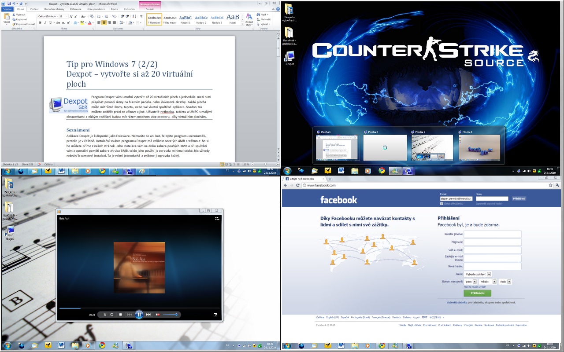Viewport: 564px width, 352px height.
Task: Click Kopírovat formát format painter
Action: (x=24, y=24)
